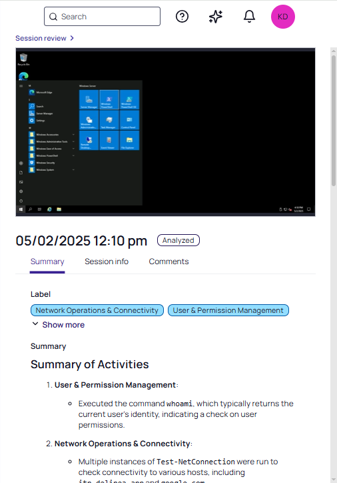Expand labels with Show more
337x483 pixels.
(63, 325)
